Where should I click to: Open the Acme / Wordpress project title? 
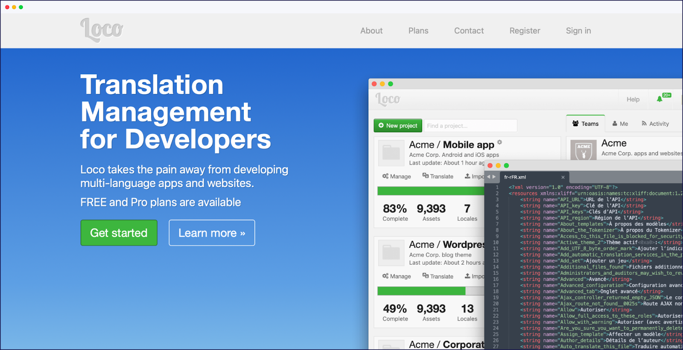point(447,245)
